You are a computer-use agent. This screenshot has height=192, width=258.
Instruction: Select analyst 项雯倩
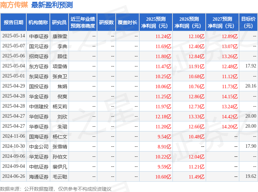(60, 66)
